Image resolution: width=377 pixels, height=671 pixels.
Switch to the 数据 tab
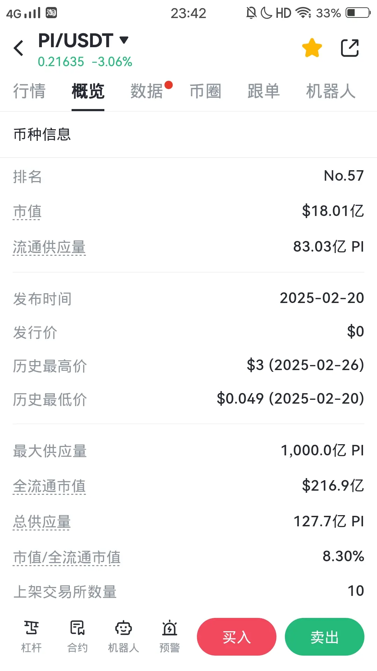pos(147,91)
